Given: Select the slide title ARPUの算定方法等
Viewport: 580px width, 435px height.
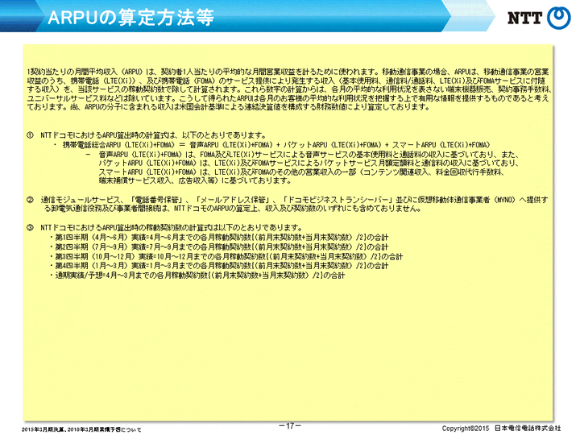Looking at the screenshot, I should (130, 17).
